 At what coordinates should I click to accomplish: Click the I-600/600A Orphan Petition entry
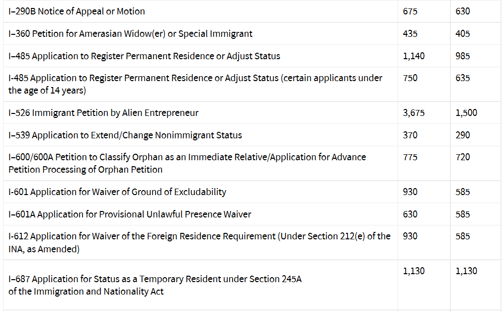click(x=187, y=163)
